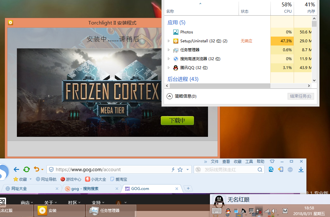Toggle the lightning high-speed mode icon
Screen dimensions: 330x217
click(173, 170)
